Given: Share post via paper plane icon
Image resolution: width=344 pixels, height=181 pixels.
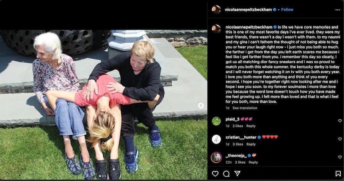Looking at the screenshot, I should (237, 174).
